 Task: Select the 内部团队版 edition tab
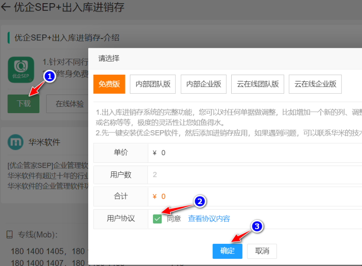coord(152,84)
